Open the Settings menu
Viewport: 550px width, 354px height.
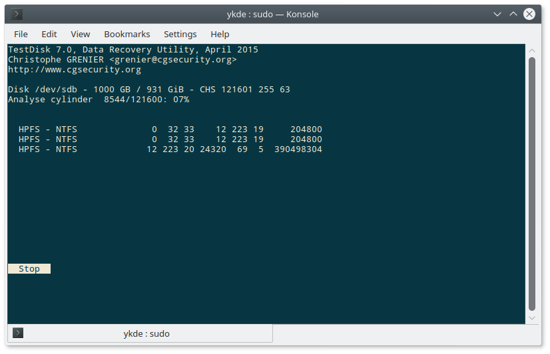[x=180, y=35]
